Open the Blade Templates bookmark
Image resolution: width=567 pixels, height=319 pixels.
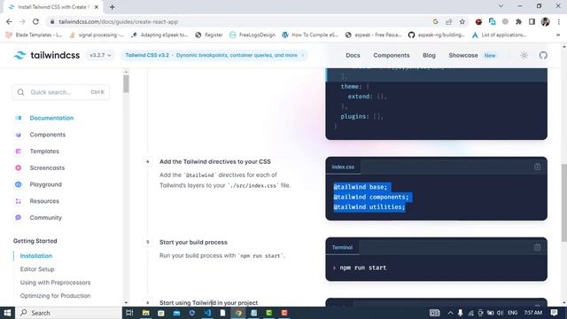click(x=35, y=35)
